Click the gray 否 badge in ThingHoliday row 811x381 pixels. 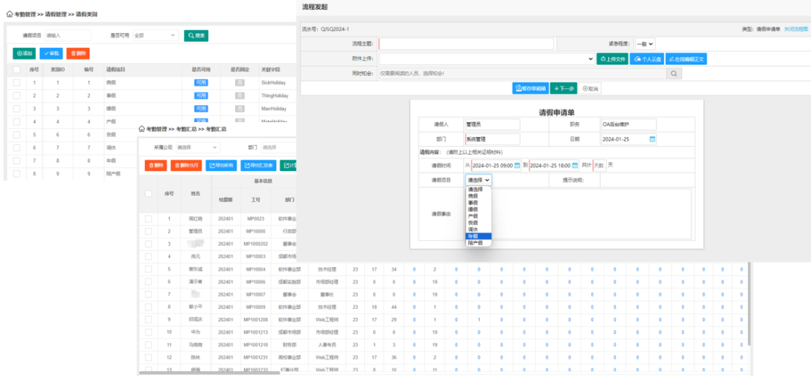coord(240,95)
